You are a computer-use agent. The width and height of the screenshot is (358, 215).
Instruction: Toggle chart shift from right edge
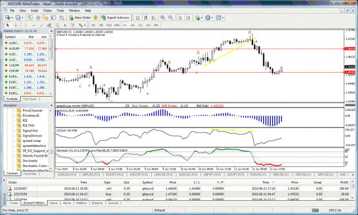tap(188, 18)
